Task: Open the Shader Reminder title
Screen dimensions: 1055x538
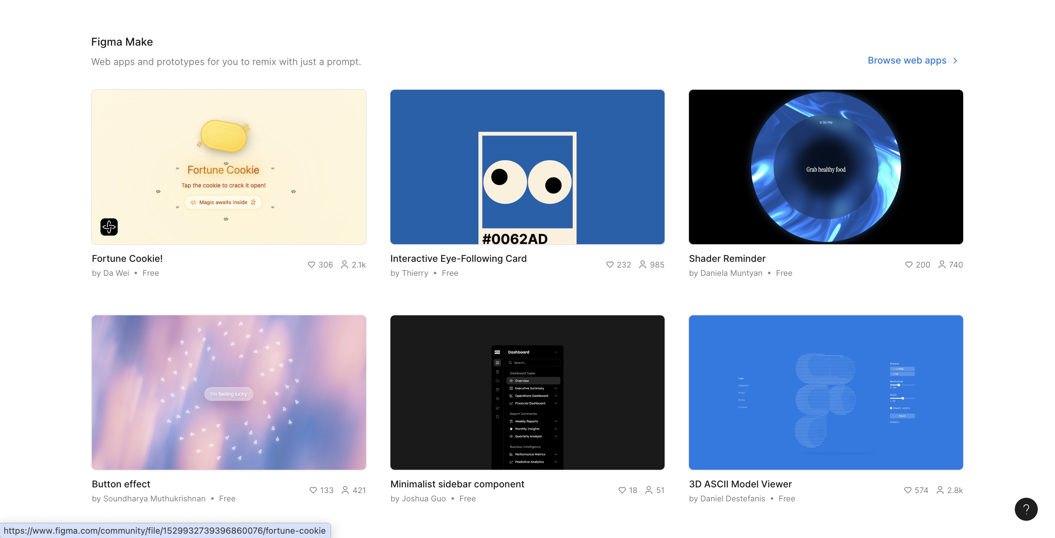Action: [727, 259]
